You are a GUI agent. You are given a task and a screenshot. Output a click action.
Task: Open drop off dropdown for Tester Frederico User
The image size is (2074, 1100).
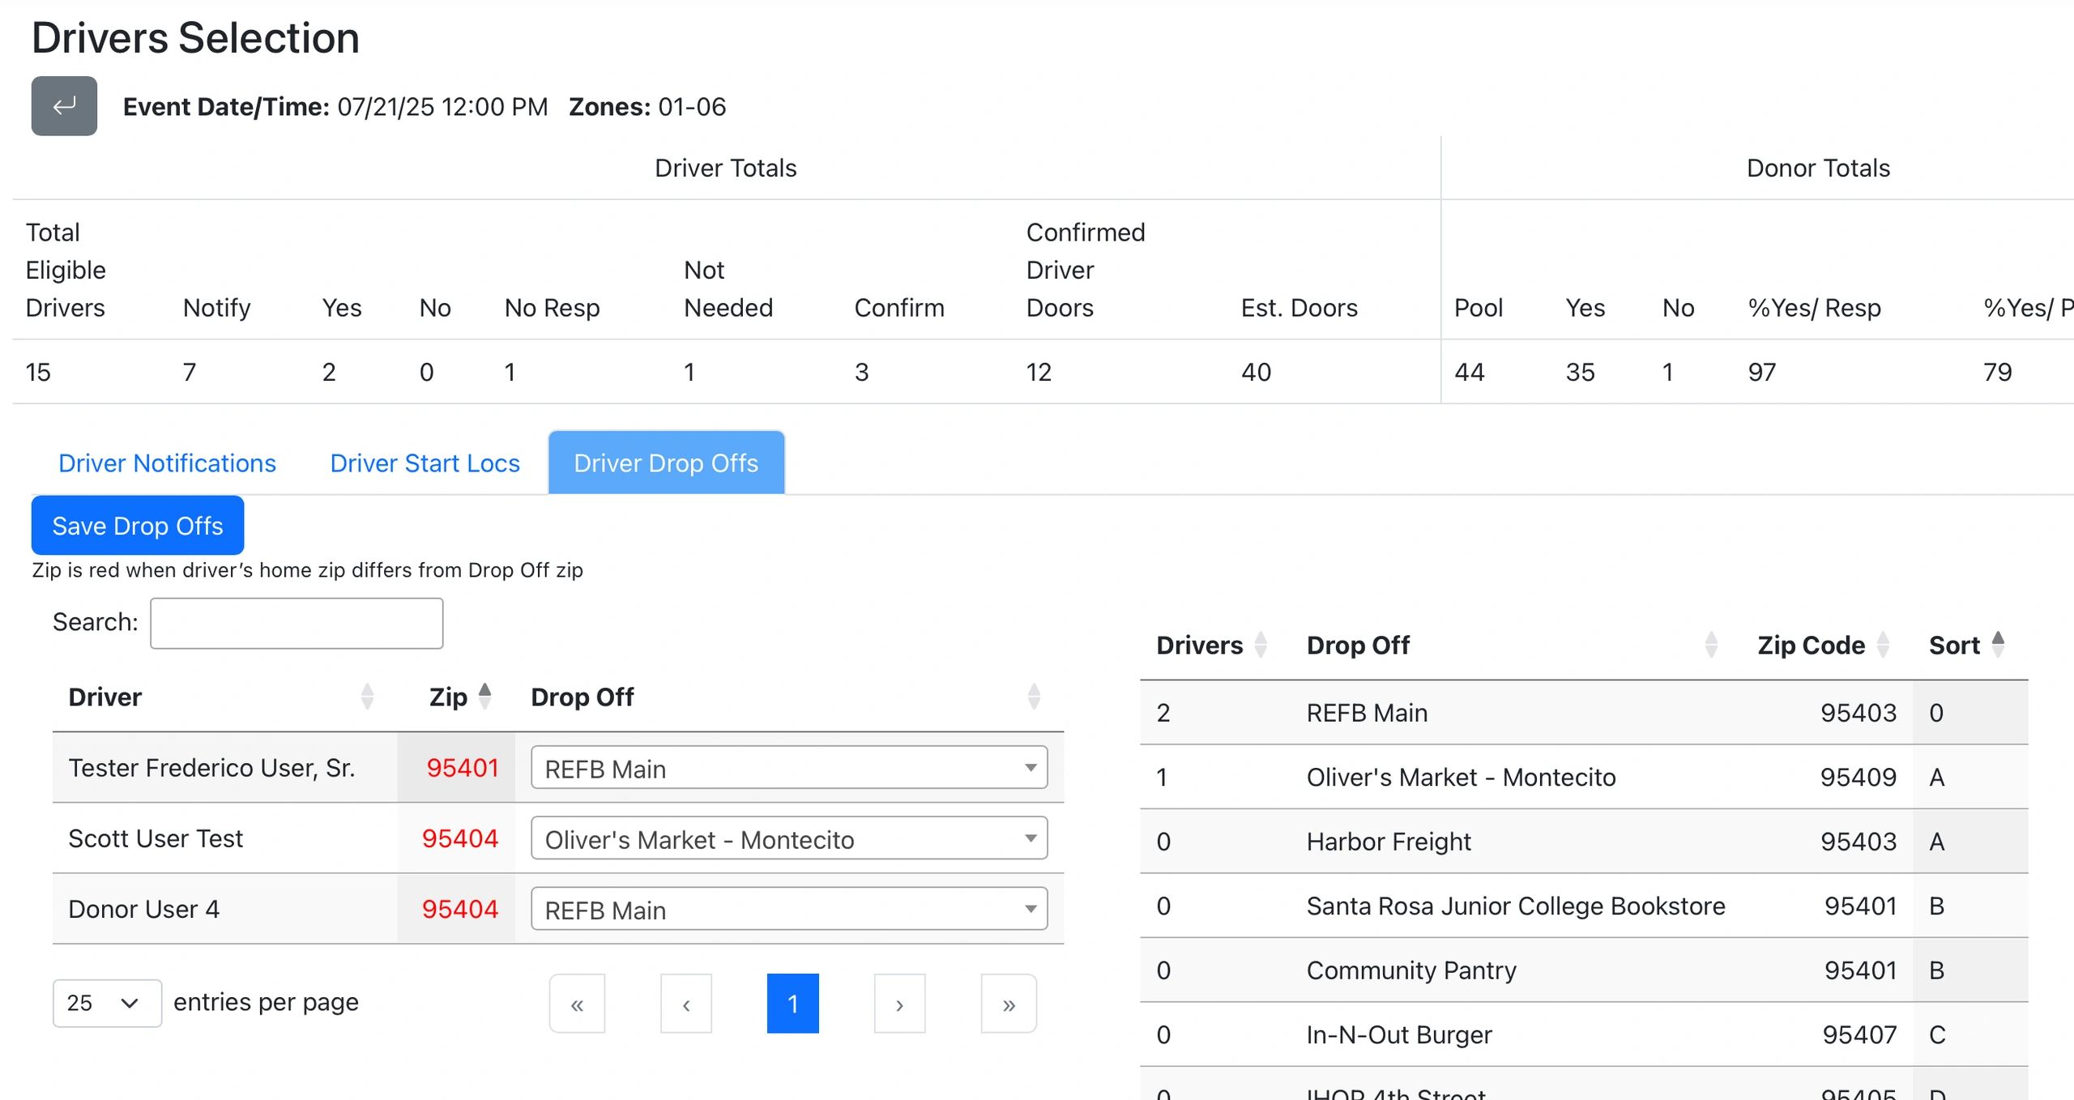tap(788, 767)
